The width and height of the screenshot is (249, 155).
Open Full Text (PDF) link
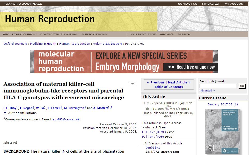click(153, 137)
